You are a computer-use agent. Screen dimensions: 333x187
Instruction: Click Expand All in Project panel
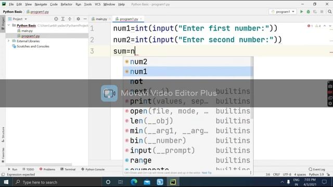point(63,19)
